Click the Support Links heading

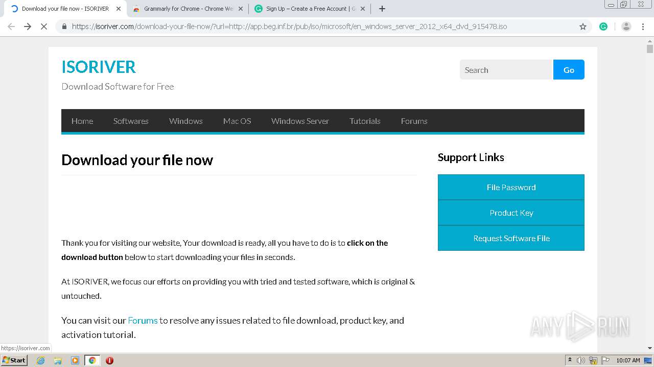click(x=471, y=158)
